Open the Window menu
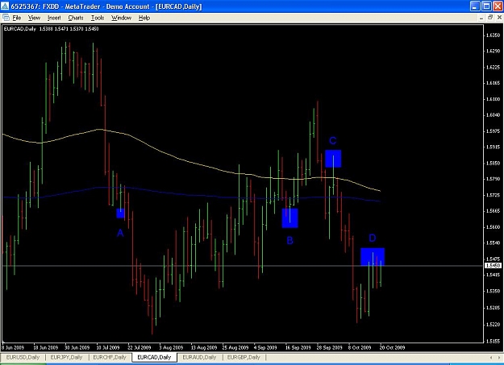Image resolution: width=504 pixels, height=365 pixels. coord(121,18)
